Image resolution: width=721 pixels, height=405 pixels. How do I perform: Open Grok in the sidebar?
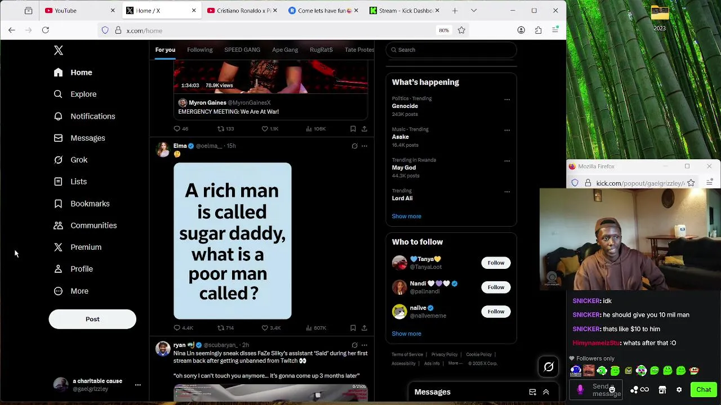tap(71, 160)
